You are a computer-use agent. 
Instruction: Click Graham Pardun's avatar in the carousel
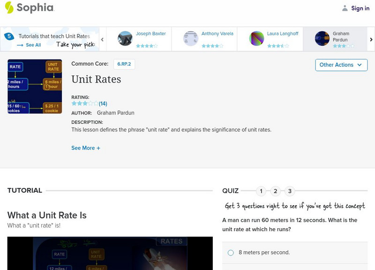tap(322, 38)
